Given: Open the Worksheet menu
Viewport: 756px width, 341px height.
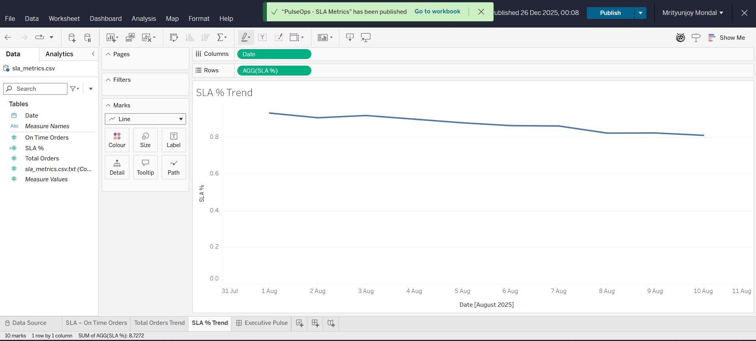Looking at the screenshot, I should click(x=64, y=18).
